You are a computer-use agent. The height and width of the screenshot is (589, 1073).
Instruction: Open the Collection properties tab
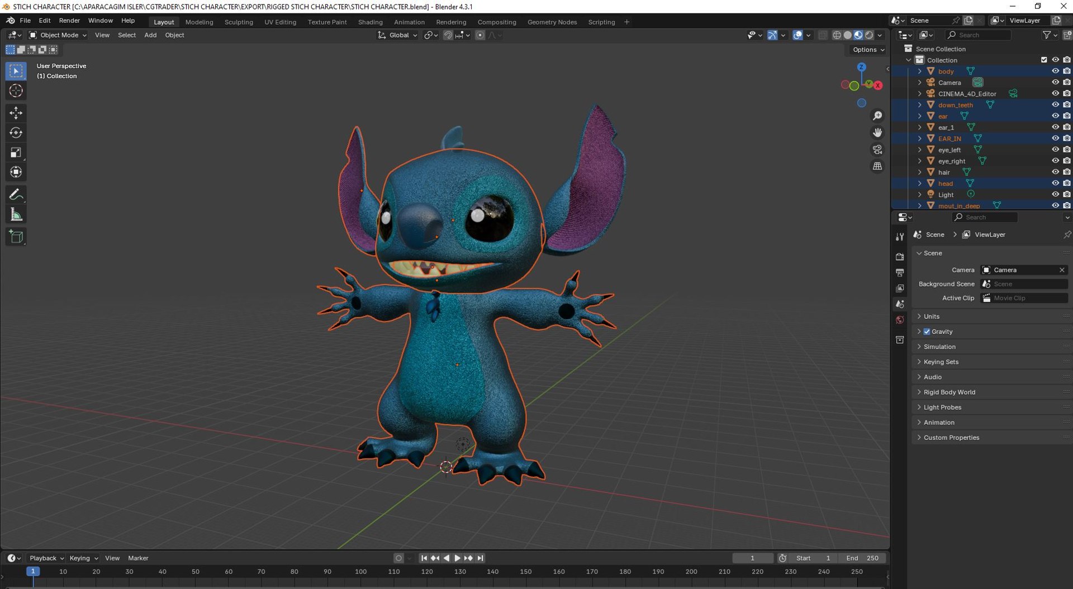(x=900, y=339)
